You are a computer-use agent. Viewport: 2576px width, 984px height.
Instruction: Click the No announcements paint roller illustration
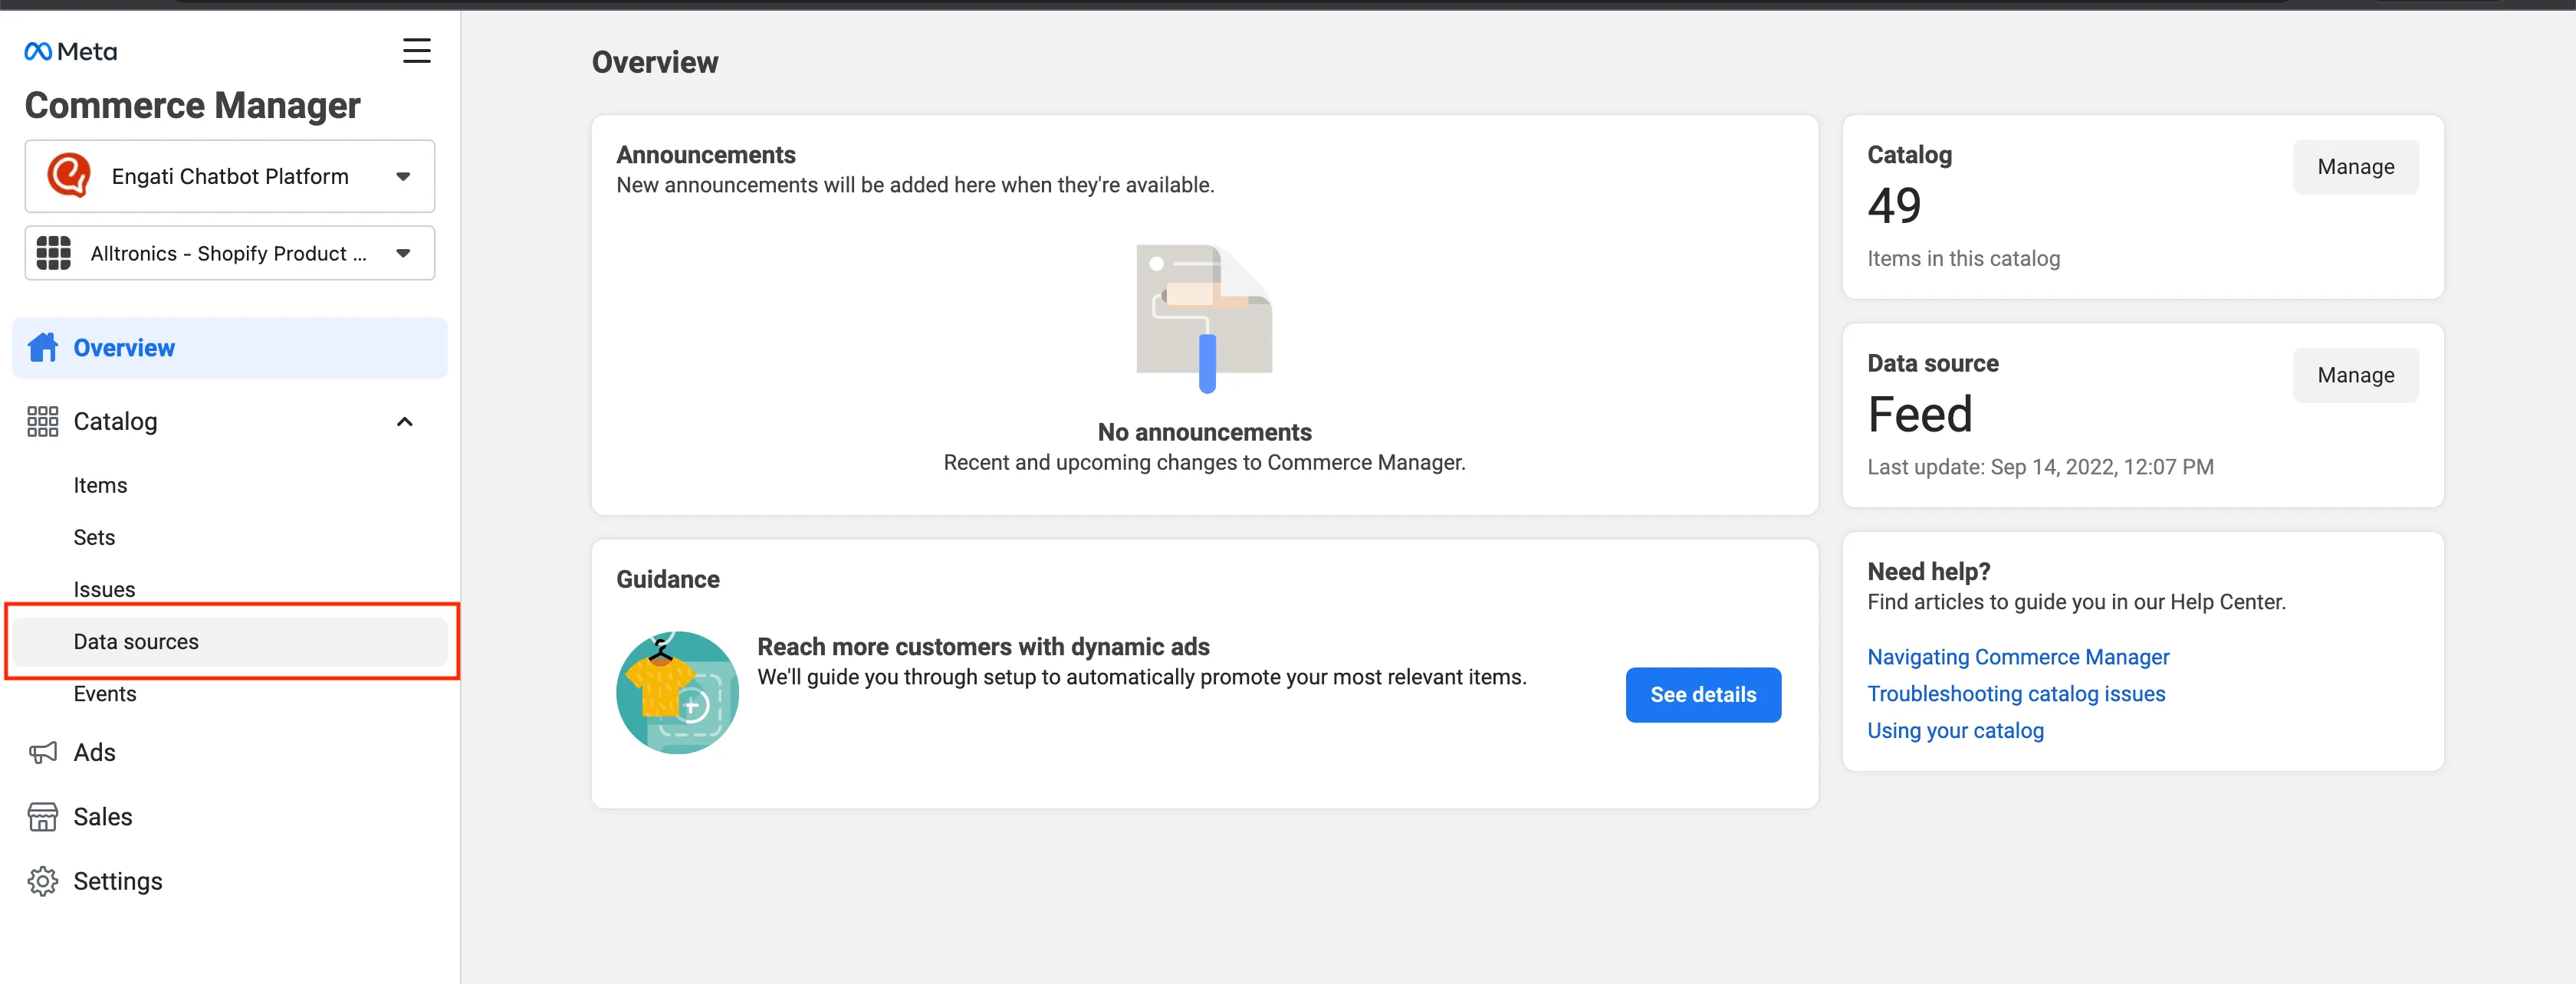[1204, 318]
